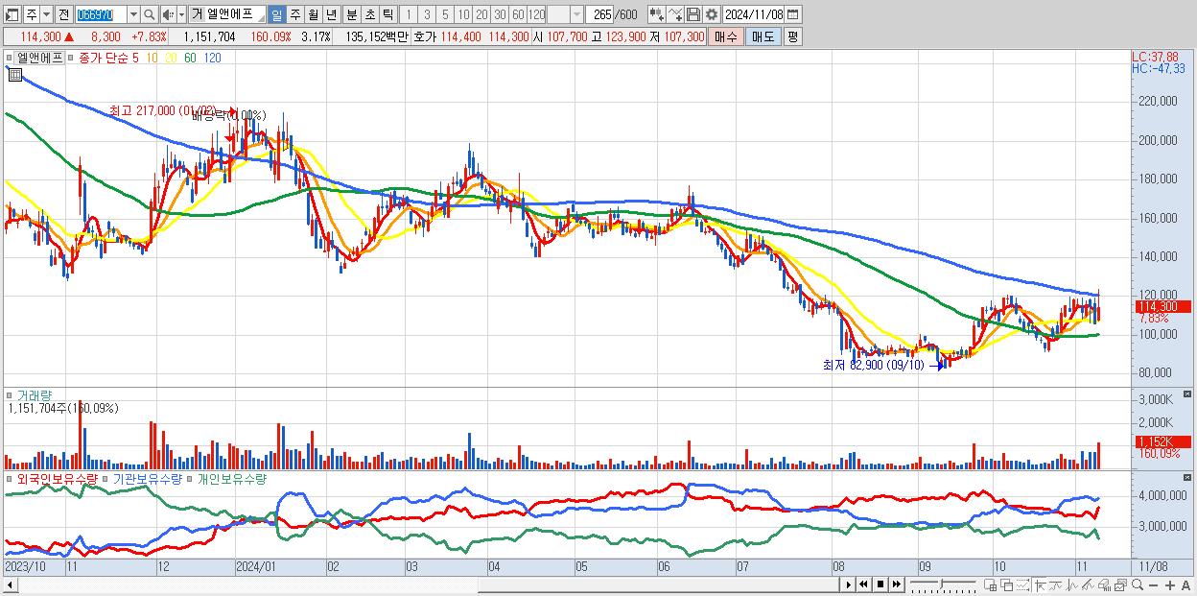
Task: Click the red 5-day moving average label
Action: point(136,58)
